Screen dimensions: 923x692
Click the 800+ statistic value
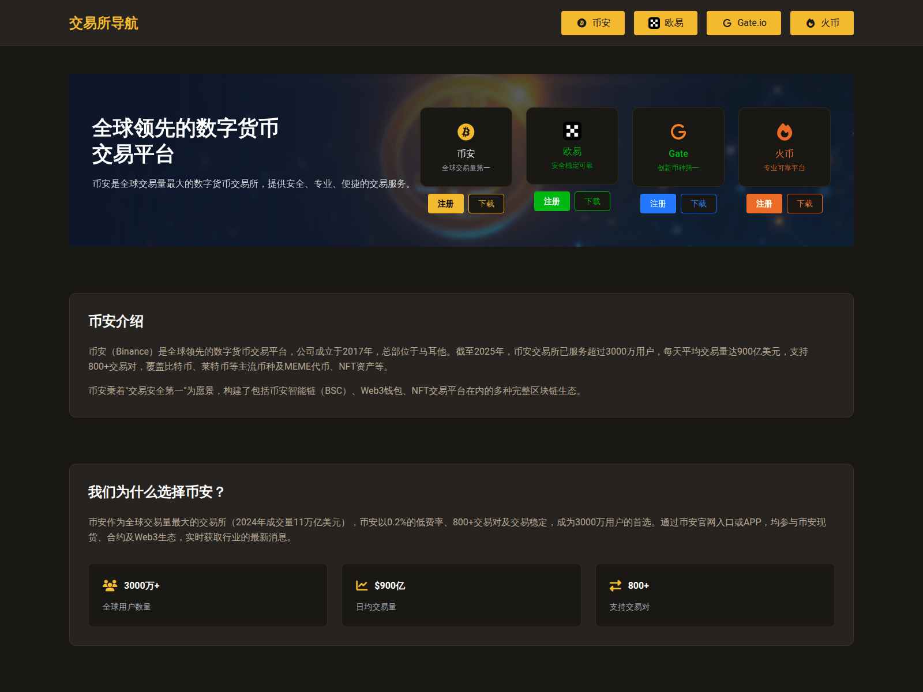[639, 585]
